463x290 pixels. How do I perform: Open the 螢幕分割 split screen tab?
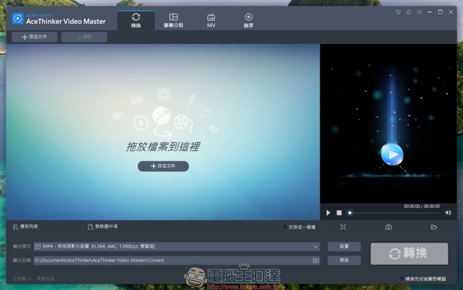click(174, 21)
